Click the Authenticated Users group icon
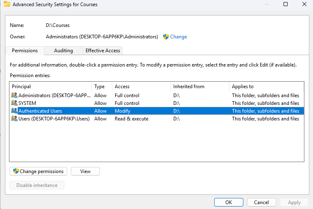Image resolution: width=313 pixels, height=209 pixels. pos(14,111)
